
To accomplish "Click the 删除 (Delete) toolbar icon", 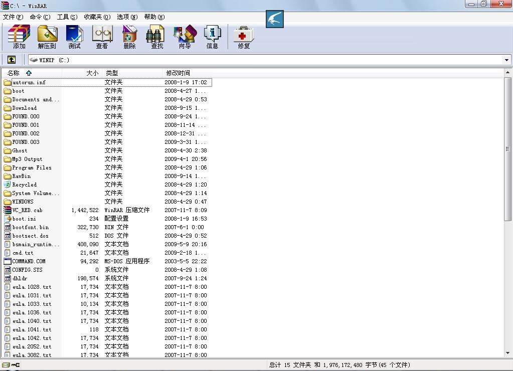I will tap(129, 37).
